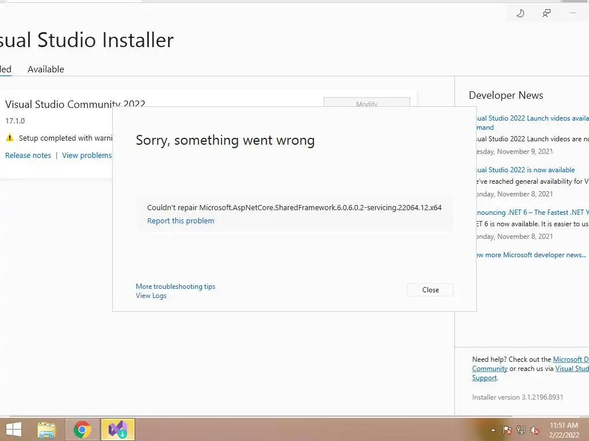Select the Visual Studio Installer taskbar icon
The height and width of the screenshot is (441, 589).
click(x=117, y=430)
